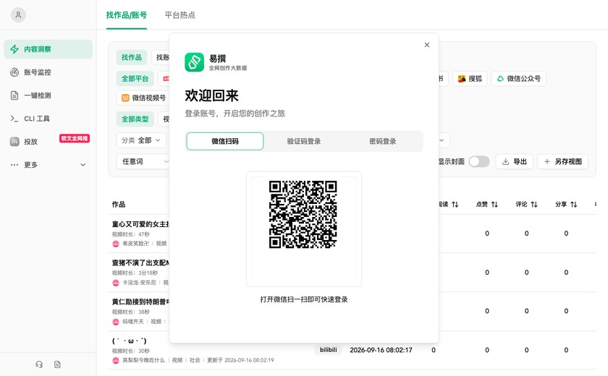
Task: Click author avatar next to 希皮笑脸卍
Action: (116, 244)
